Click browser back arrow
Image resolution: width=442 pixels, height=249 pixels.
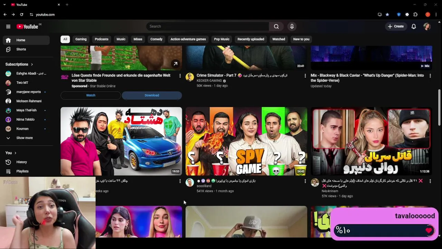pyautogui.click(x=5, y=15)
